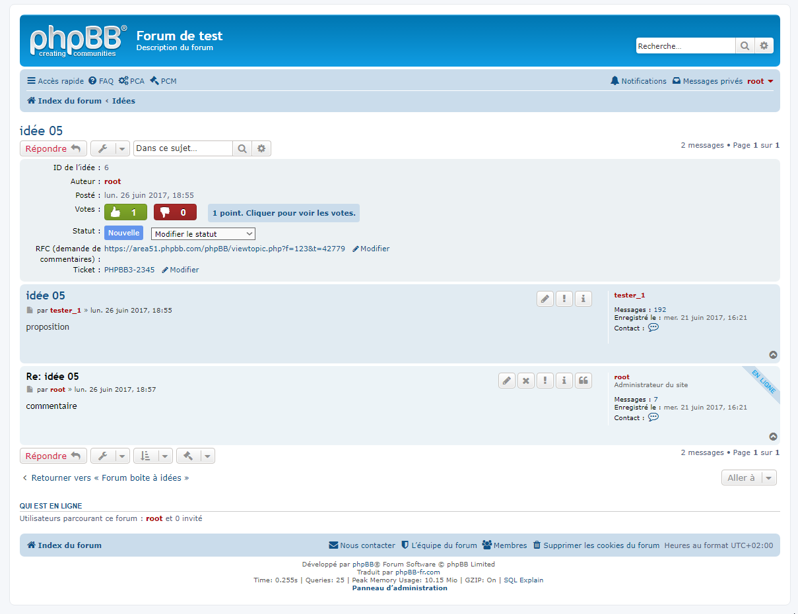Follow the 'Panneau d'administration' link
This screenshot has height=614, width=798.
399,588
